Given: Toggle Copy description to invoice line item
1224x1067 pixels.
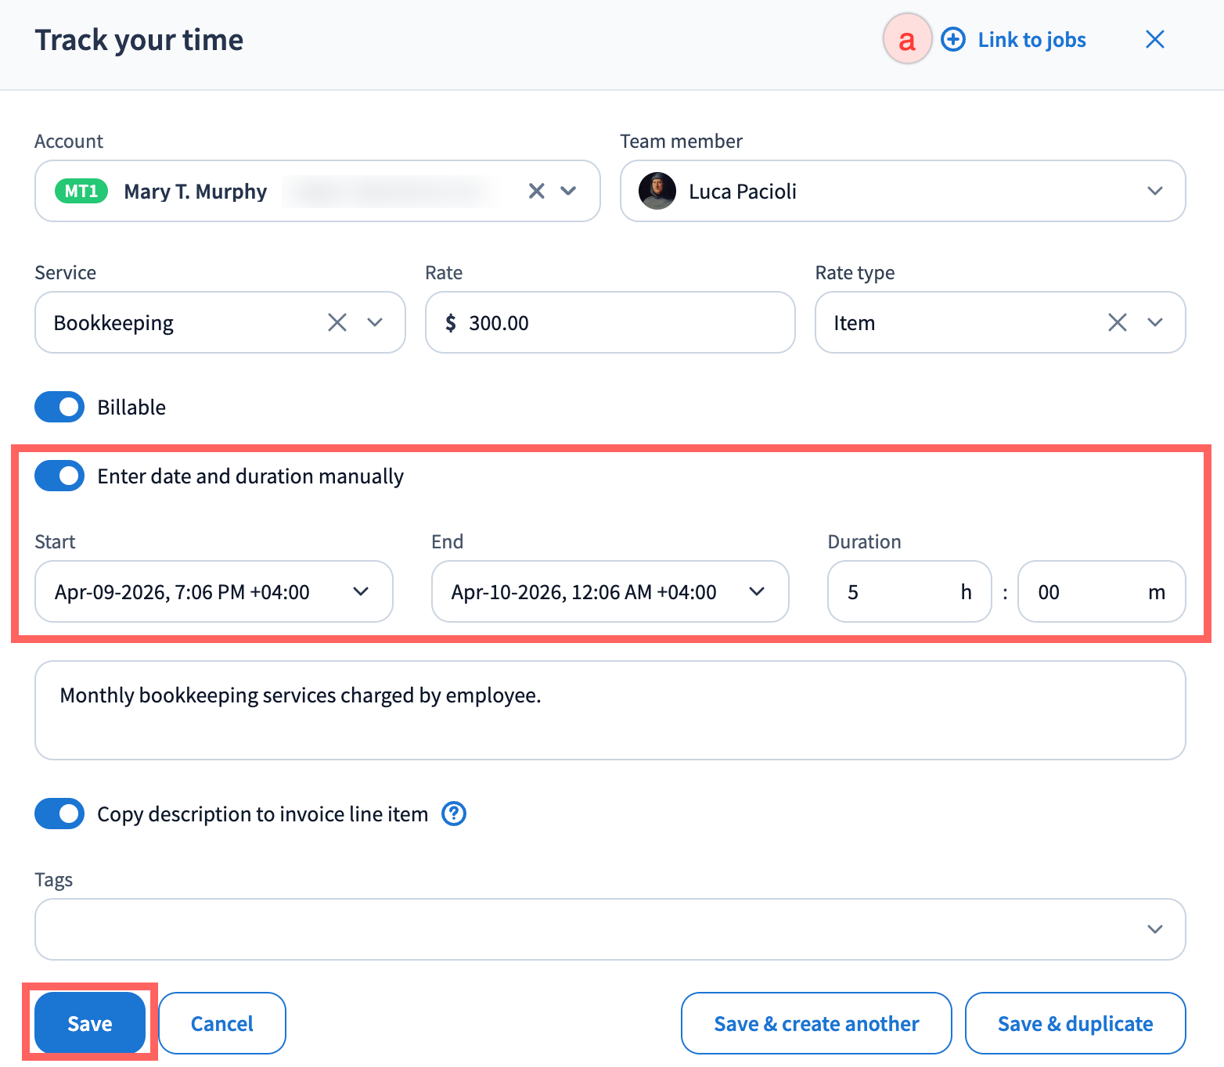Looking at the screenshot, I should coord(59,814).
